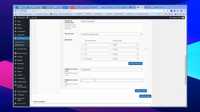Viewport: 200px width, 112px height.
Task: Click the browser home icon
Action: coord(25,11)
